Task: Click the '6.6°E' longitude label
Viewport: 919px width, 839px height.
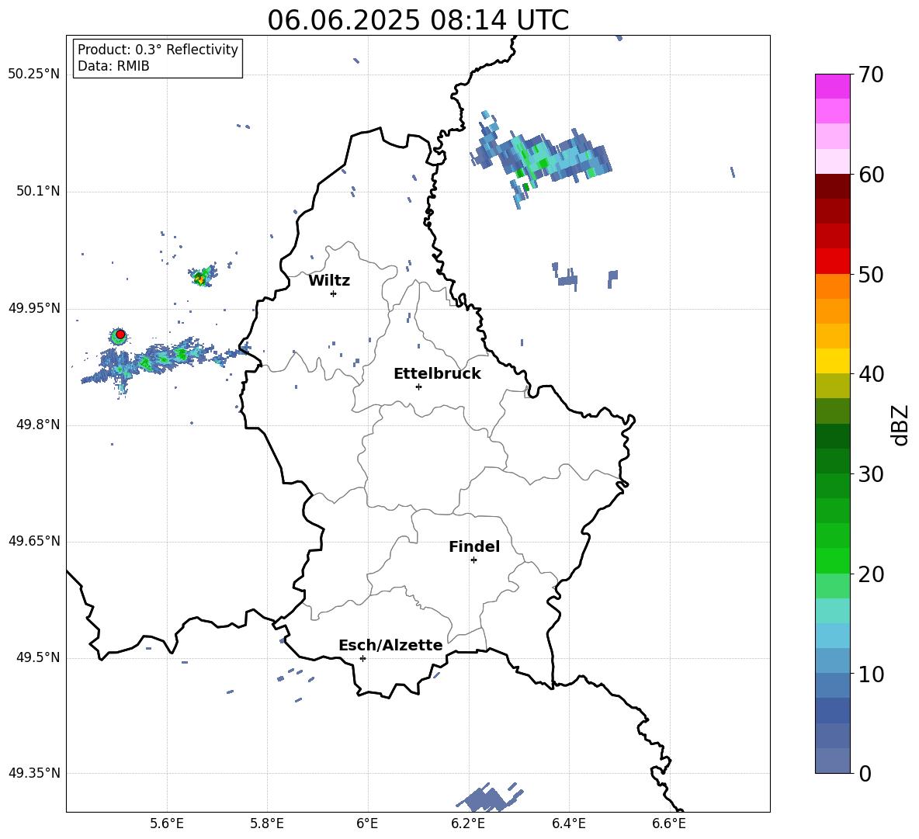Action: (x=669, y=823)
